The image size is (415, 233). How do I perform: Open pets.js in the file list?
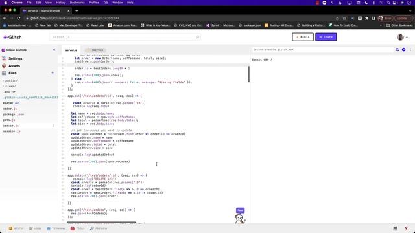click(x=9, y=120)
